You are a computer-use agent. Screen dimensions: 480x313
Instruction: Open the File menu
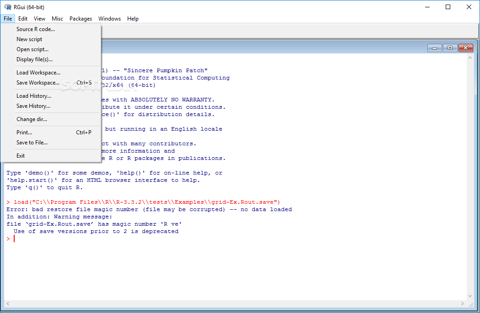click(x=8, y=19)
